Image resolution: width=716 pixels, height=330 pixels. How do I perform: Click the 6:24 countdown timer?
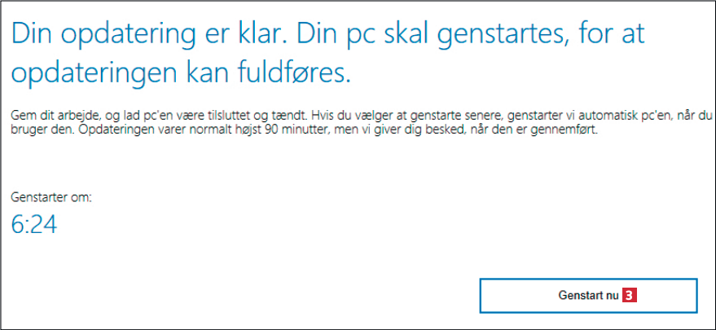point(34,225)
